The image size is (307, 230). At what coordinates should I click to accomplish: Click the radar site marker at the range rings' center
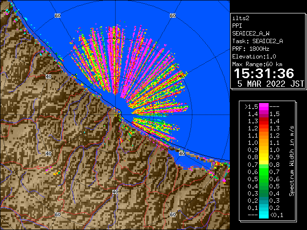coord(116,115)
